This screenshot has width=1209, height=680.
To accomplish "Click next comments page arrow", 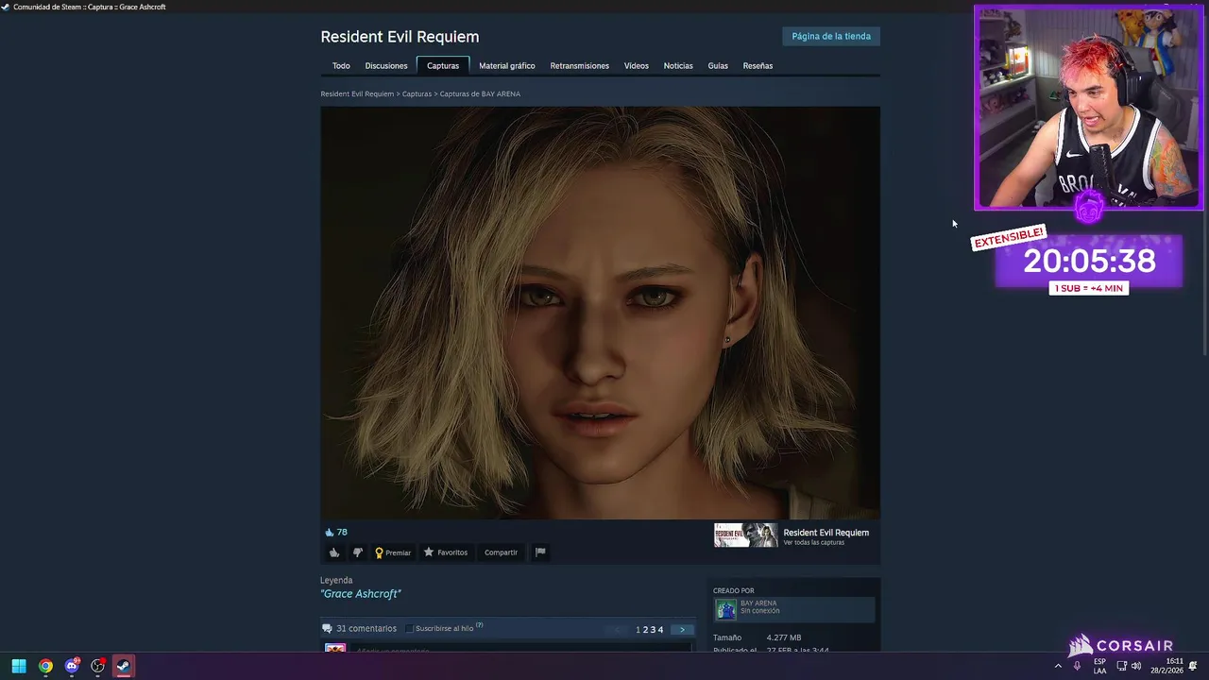I will pyautogui.click(x=682, y=629).
